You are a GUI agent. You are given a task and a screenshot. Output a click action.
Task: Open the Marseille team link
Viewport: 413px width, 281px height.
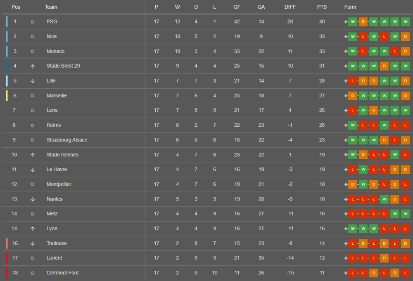pyautogui.click(x=57, y=95)
